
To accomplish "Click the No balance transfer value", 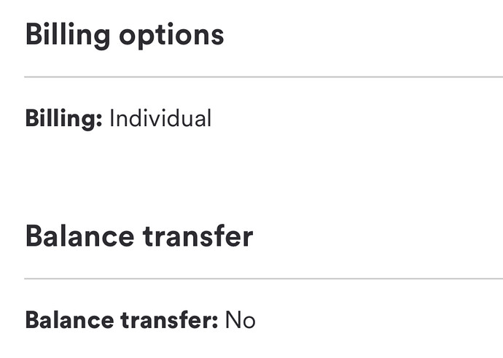I will pyautogui.click(x=241, y=320).
